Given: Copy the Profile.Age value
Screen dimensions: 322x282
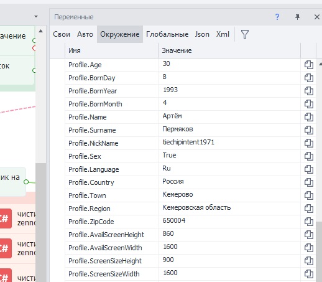Looking at the screenshot, I should pos(309,65).
